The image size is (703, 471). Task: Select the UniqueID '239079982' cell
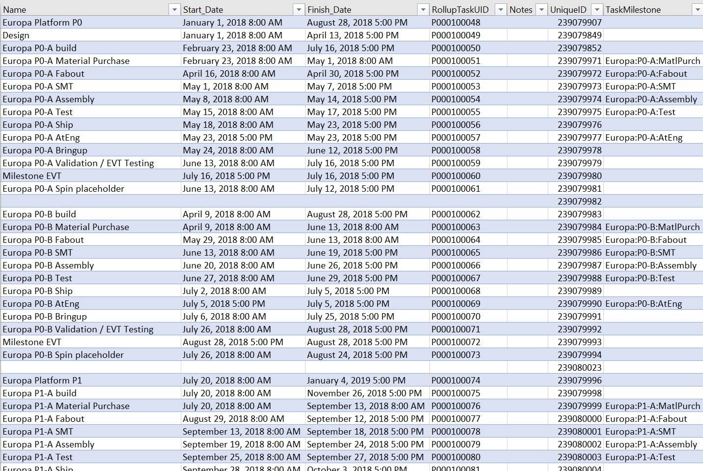[576, 201]
